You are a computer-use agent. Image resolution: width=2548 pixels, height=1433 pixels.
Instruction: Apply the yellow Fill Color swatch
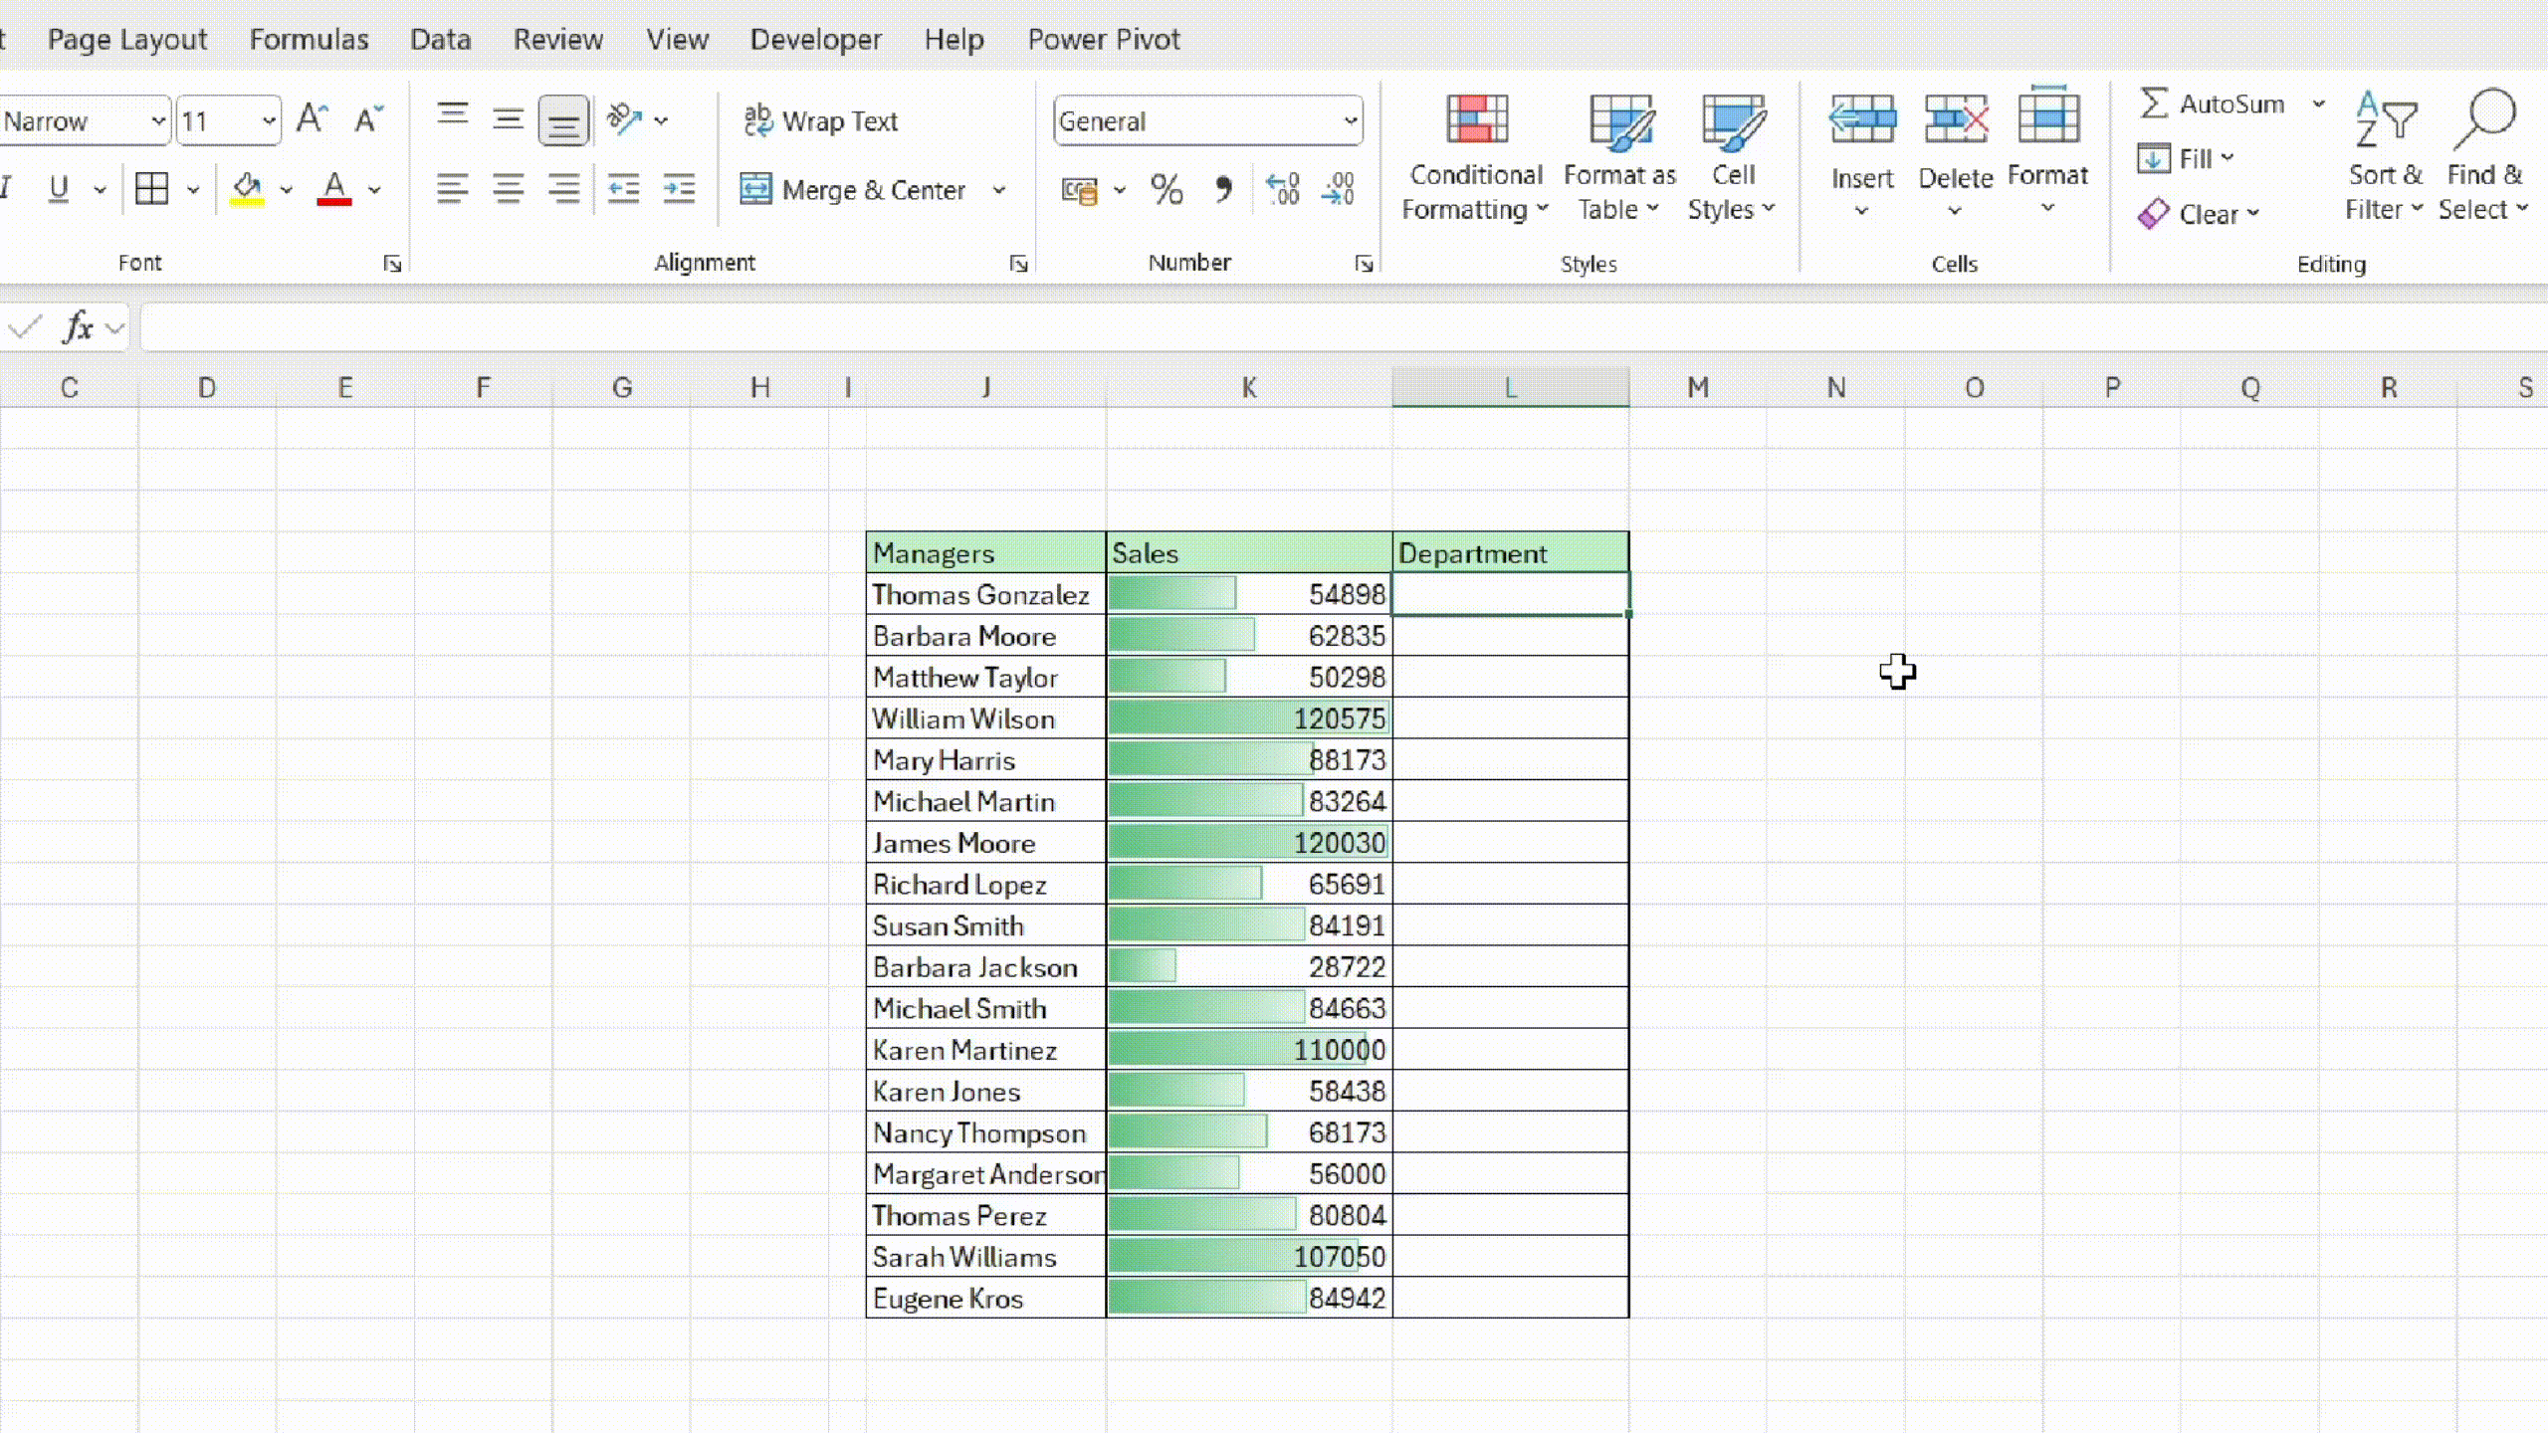(x=247, y=189)
